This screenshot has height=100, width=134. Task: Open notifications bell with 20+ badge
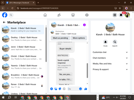click(121, 15)
